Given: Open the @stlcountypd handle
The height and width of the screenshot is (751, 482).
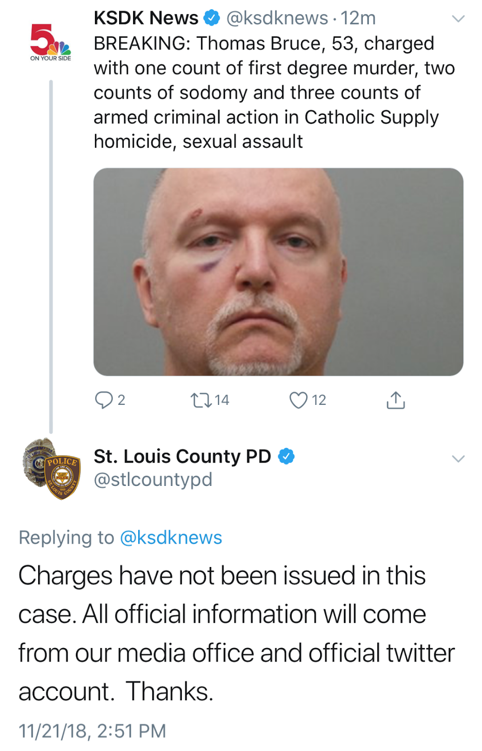Looking at the screenshot, I should pyautogui.click(x=153, y=479).
